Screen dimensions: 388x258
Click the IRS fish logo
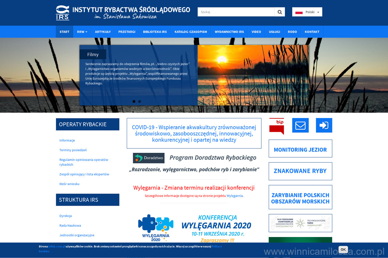click(62, 13)
